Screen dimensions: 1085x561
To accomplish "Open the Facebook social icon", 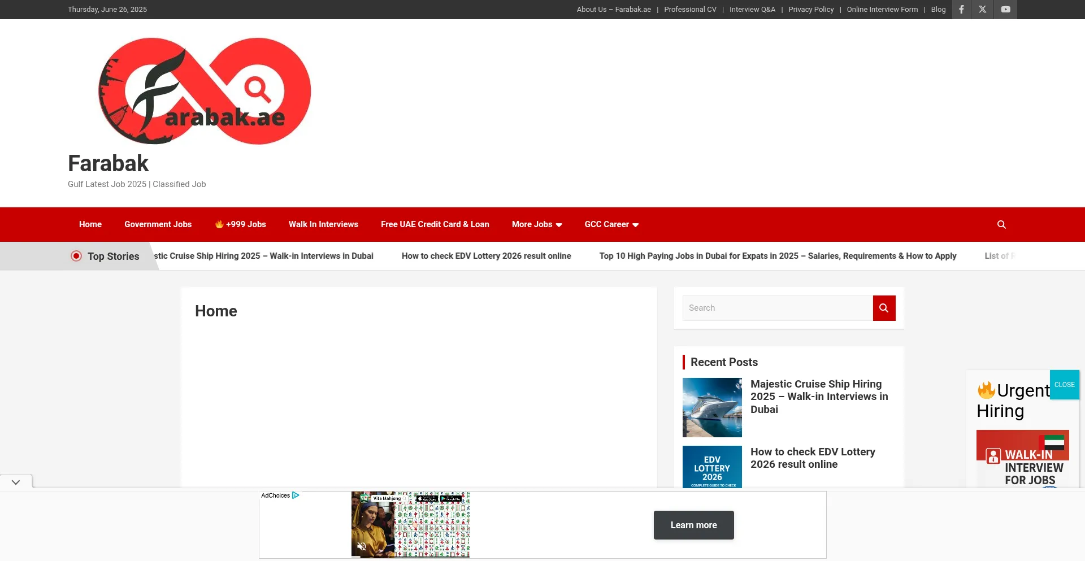I will click(x=961, y=10).
